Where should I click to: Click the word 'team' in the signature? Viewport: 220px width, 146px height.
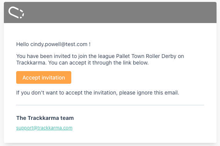pos(67,118)
